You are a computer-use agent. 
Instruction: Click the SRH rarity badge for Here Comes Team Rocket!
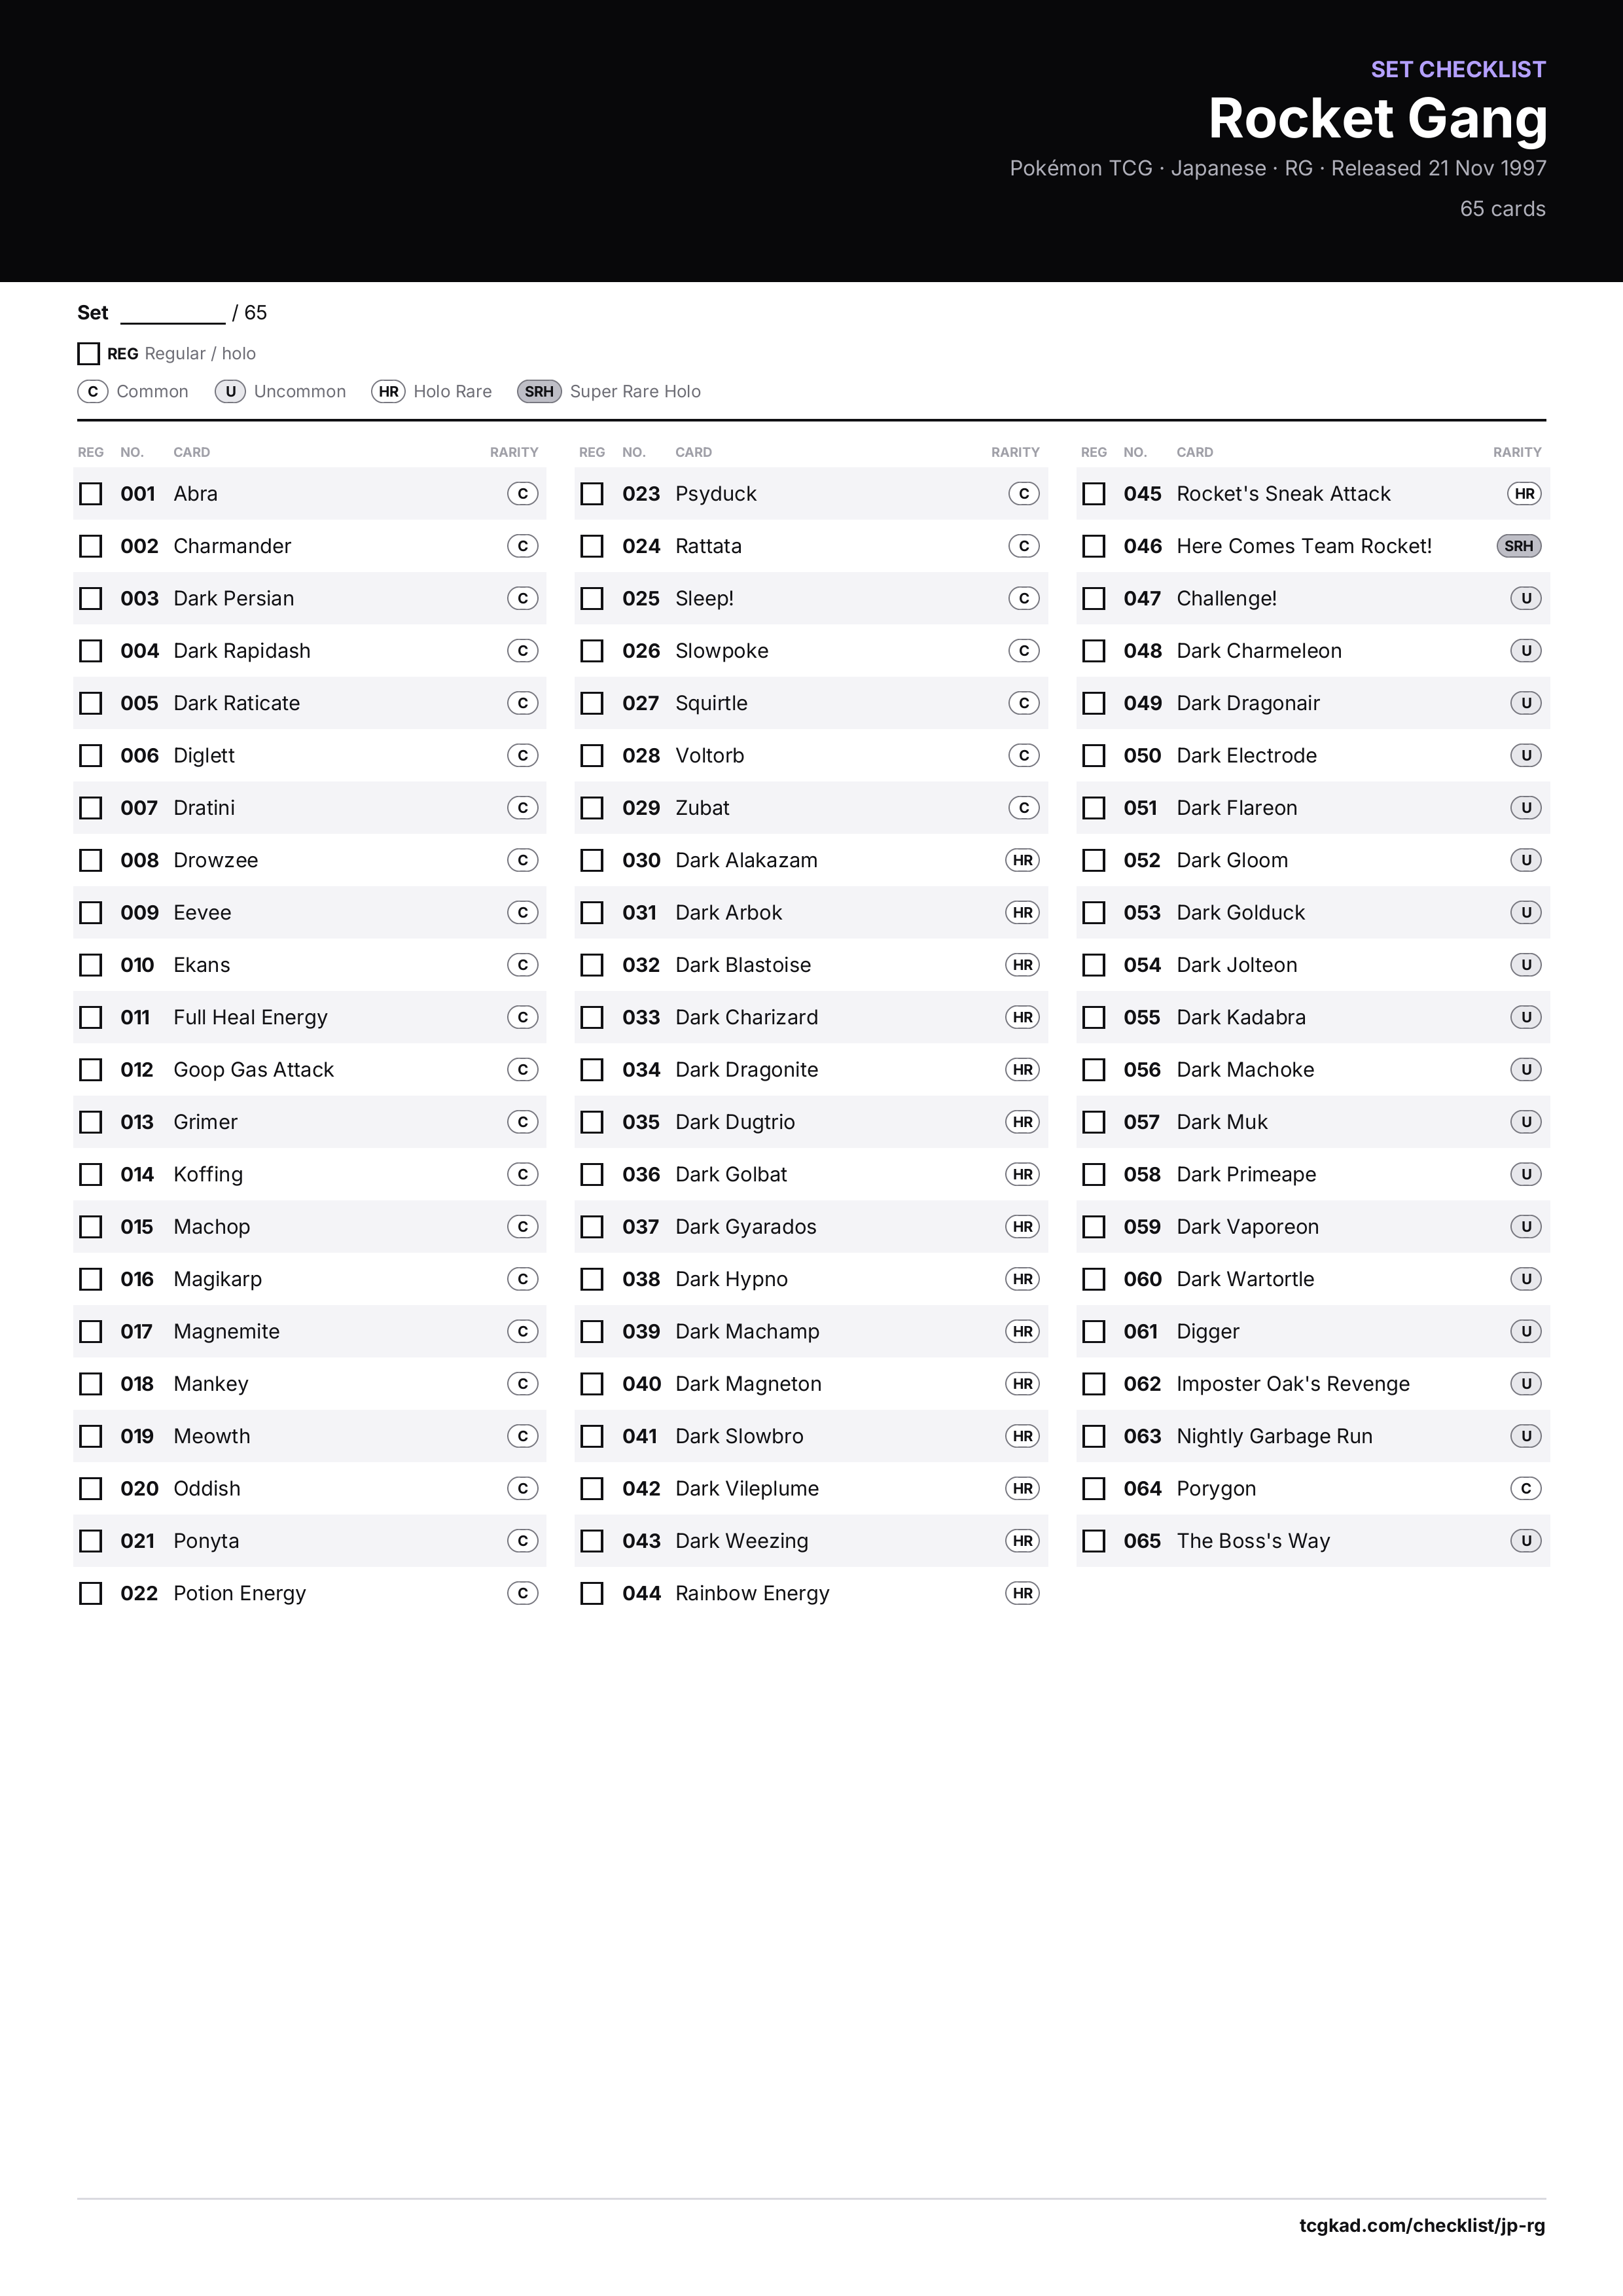tap(1518, 546)
